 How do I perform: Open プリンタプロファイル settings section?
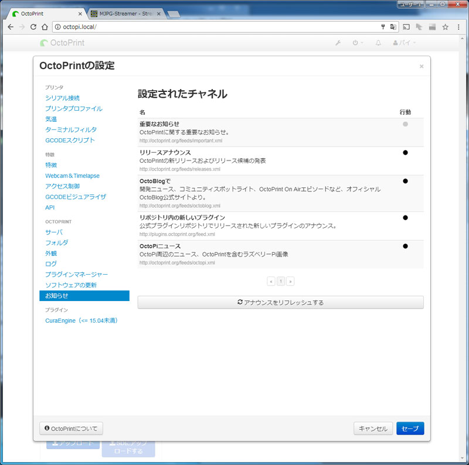(x=74, y=108)
